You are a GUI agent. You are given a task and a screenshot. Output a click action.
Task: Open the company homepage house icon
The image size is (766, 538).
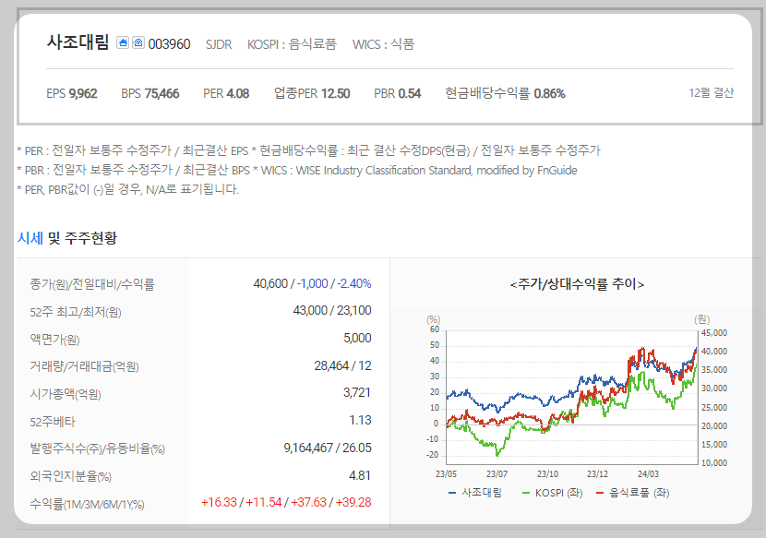[123, 43]
